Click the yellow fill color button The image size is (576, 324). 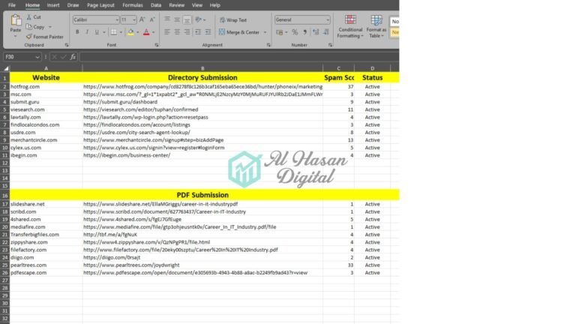(x=130, y=32)
